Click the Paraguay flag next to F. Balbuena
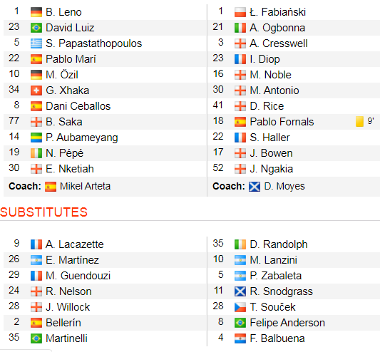This screenshot has width=380, height=352. point(240,338)
